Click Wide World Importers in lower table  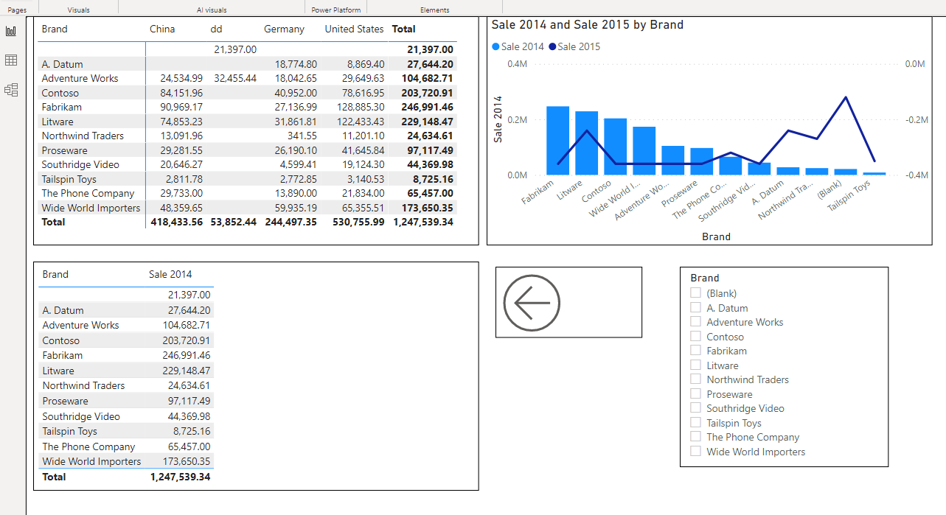(91, 461)
